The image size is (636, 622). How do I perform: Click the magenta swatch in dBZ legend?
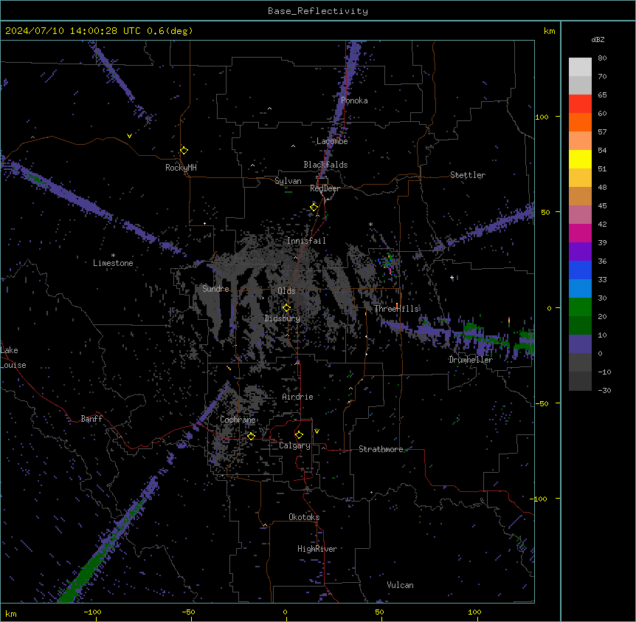(x=580, y=233)
